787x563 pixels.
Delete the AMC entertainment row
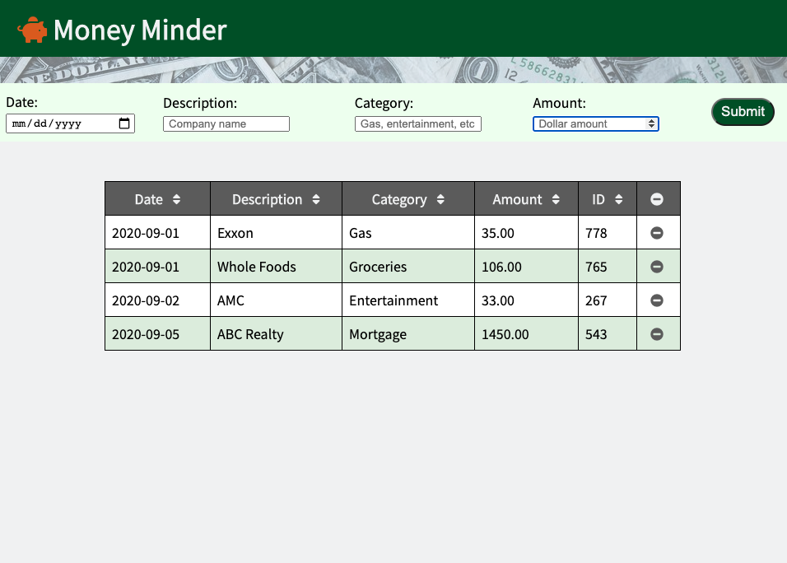(658, 300)
